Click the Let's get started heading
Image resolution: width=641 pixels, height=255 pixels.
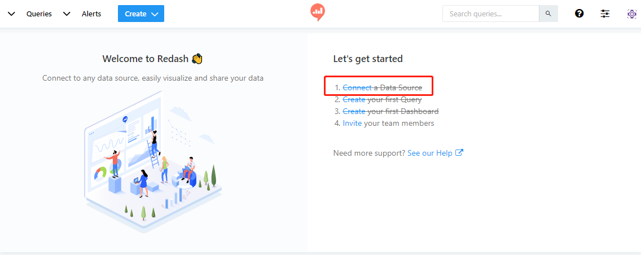pyautogui.click(x=368, y=59)
